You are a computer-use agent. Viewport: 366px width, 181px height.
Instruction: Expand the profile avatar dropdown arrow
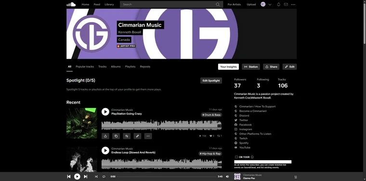(x=270, y=4)
